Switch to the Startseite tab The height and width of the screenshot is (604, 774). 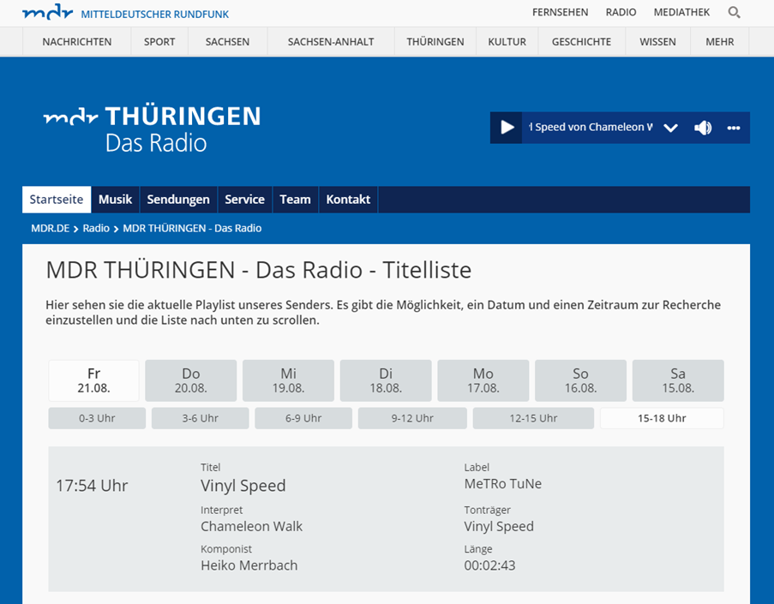pos(57,200)
